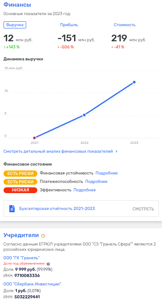Click the 2023 data point on the chart
The image size is (162, 305).
(x=134, y=82)
